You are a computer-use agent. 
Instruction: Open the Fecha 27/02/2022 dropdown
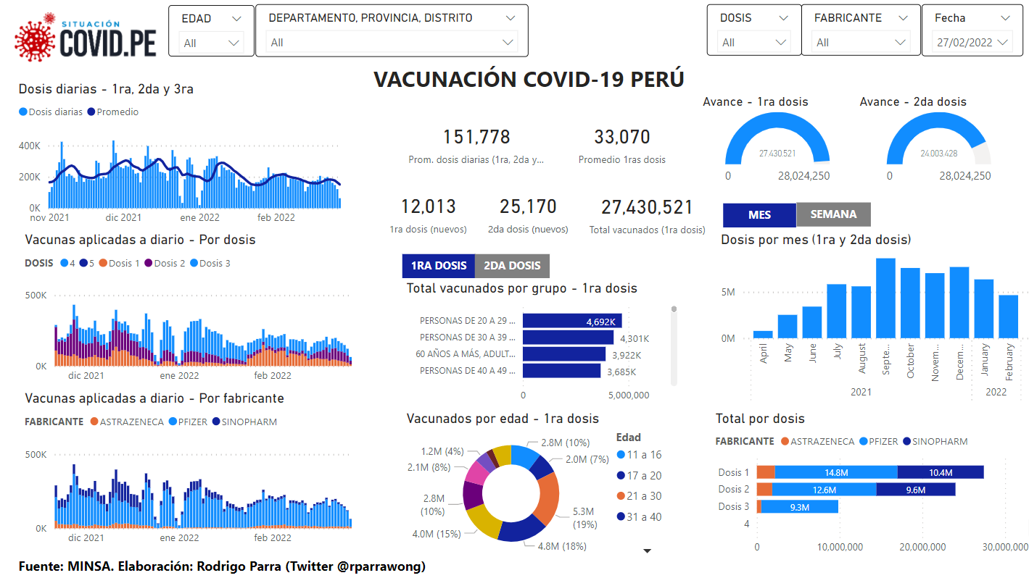[972, 43]
